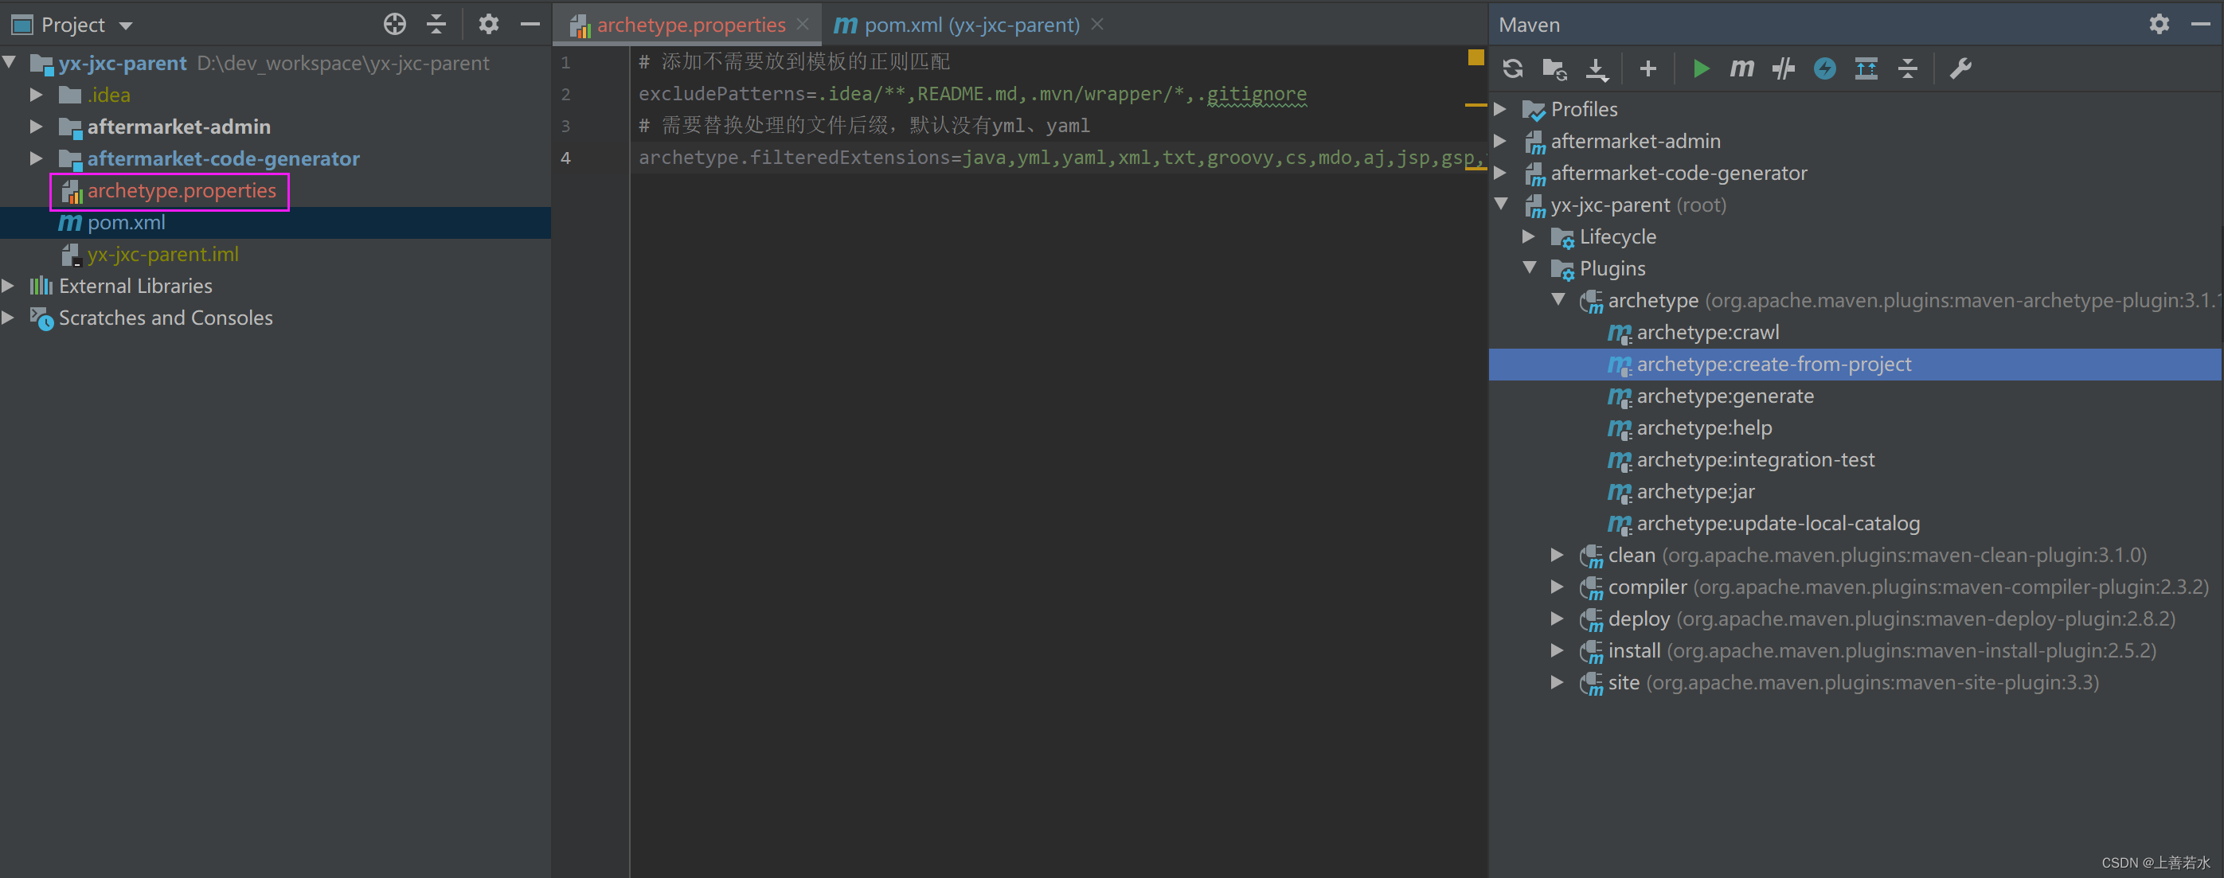Screen dimensions: 2224x878
Task: Collapse All in Maven toolbar
Action: coord(1908,68)
